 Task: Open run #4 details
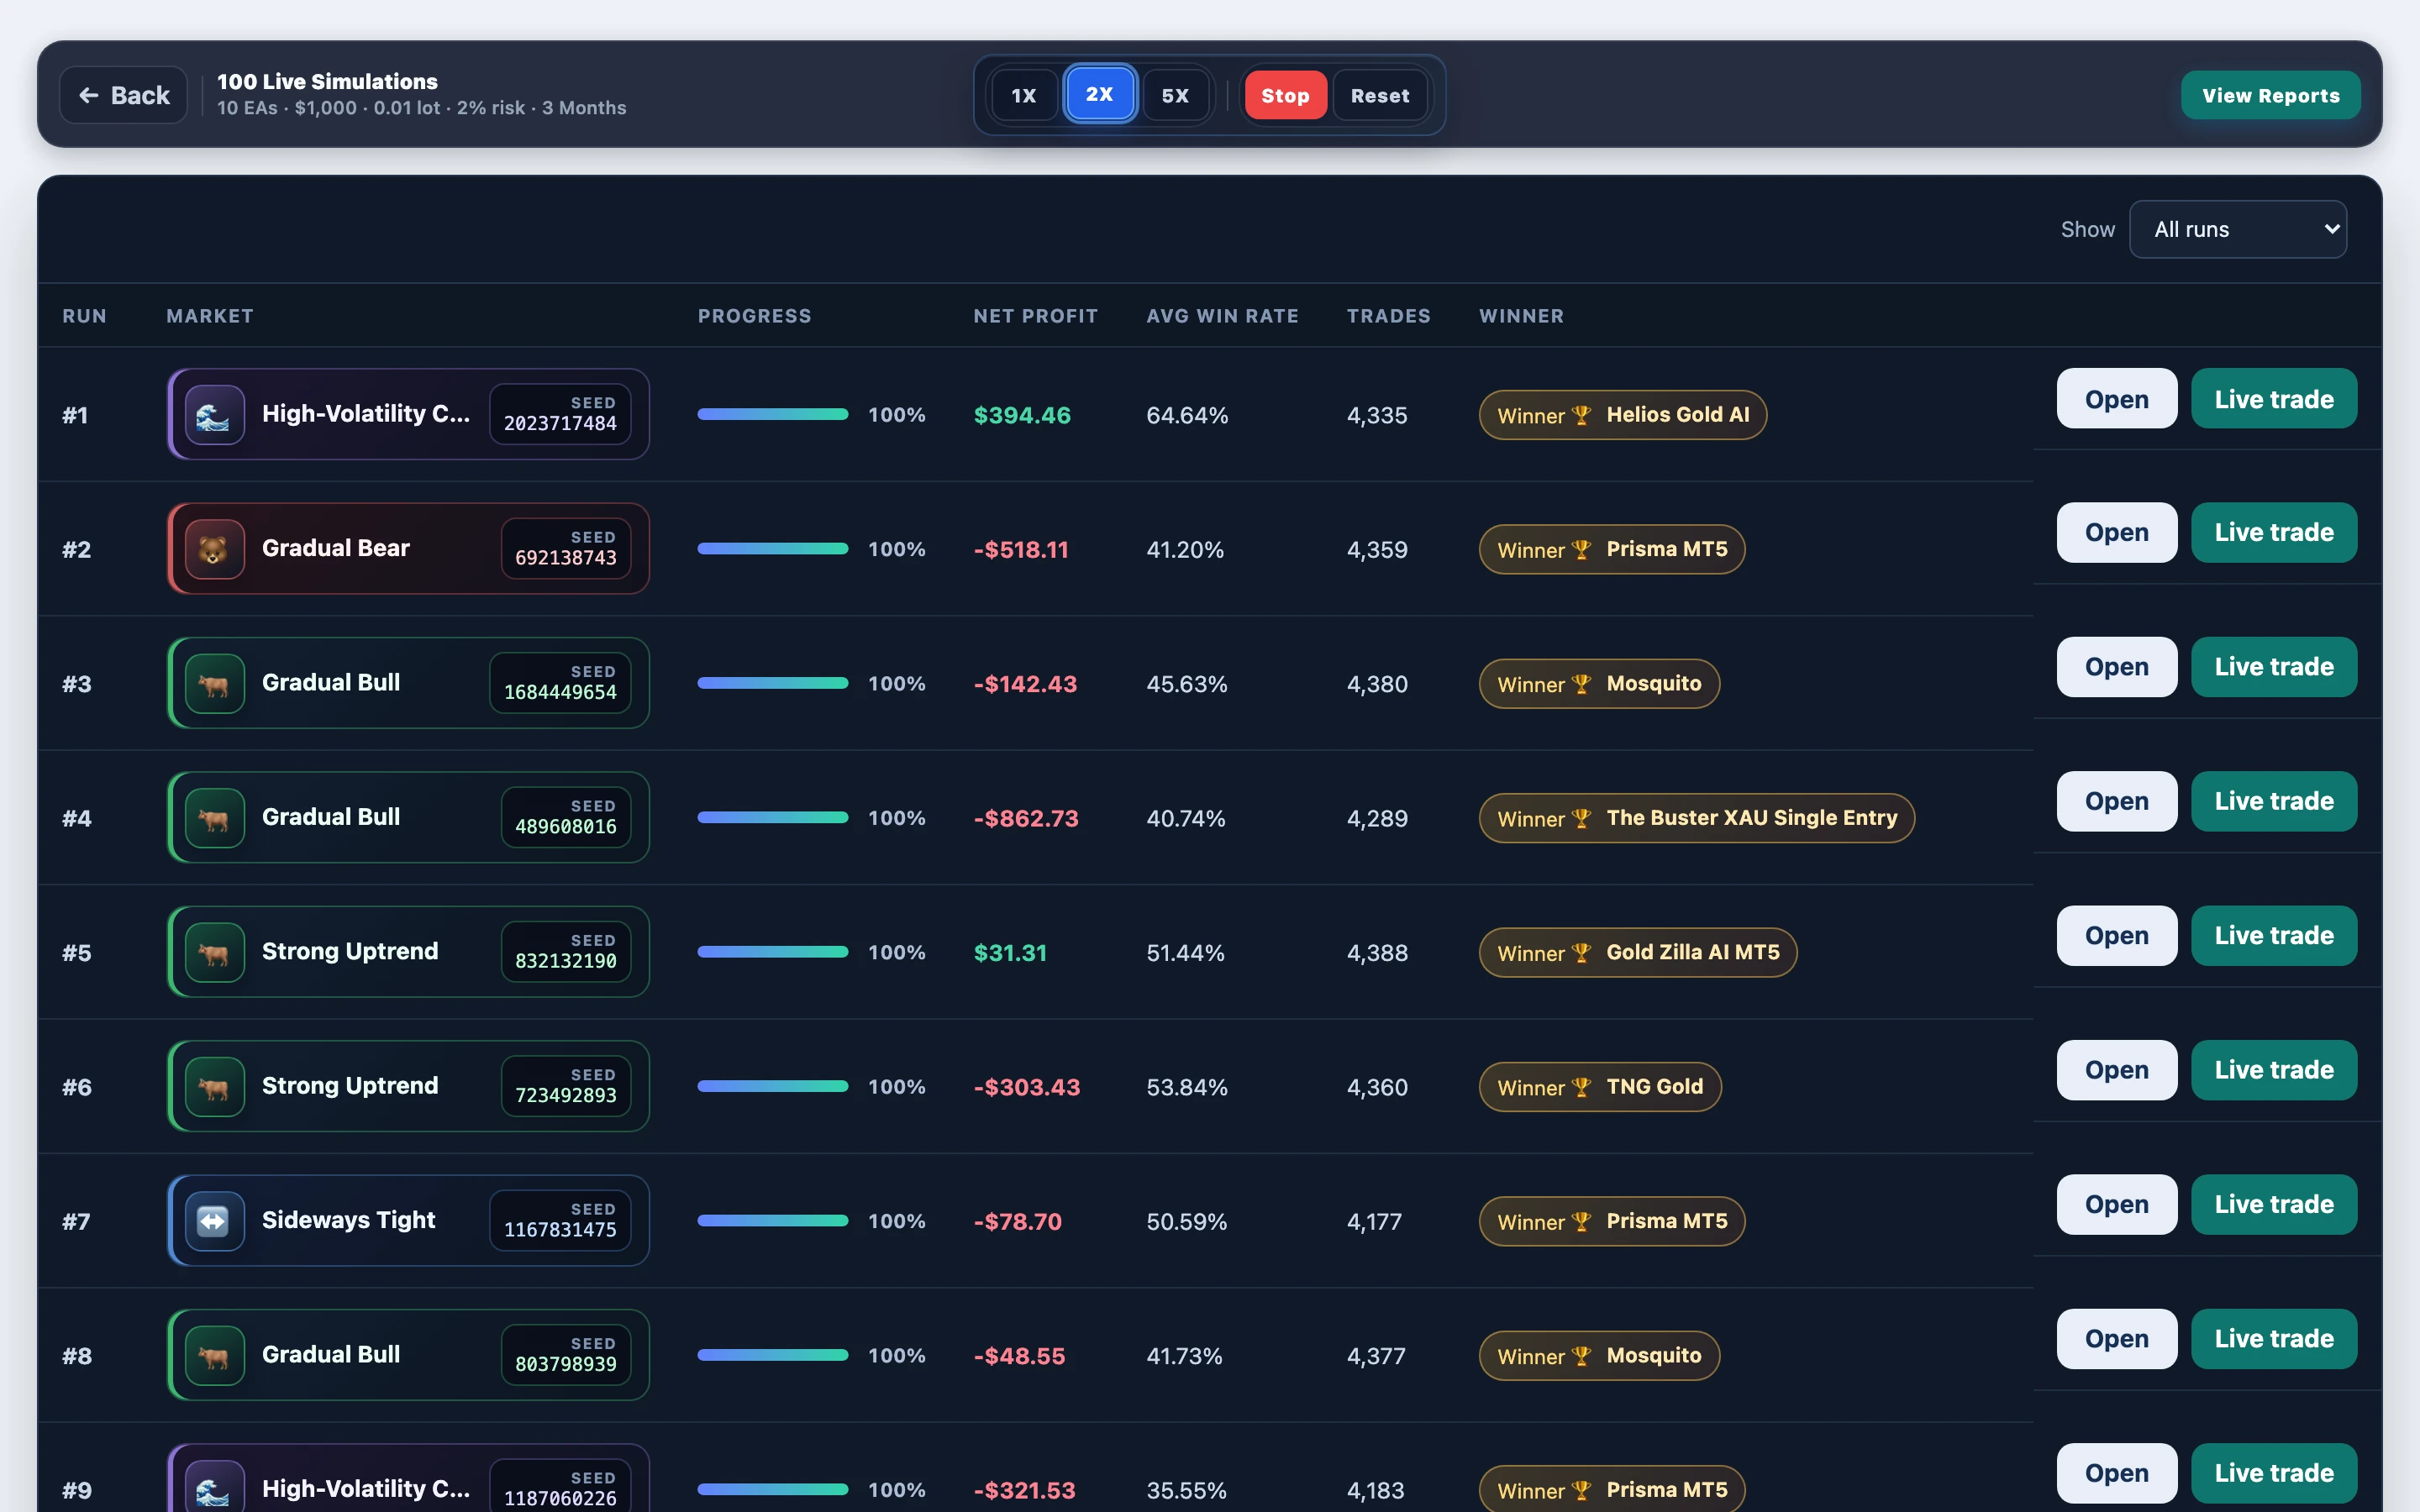pos(2116,801)
